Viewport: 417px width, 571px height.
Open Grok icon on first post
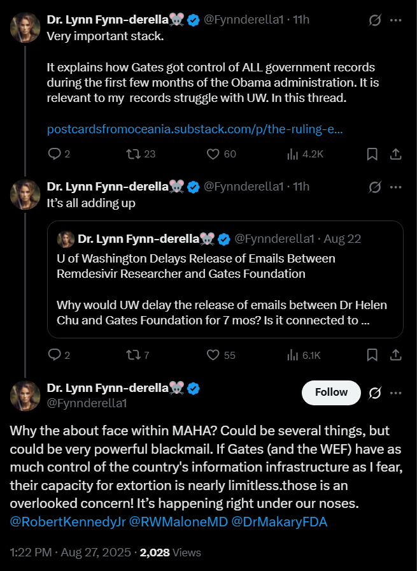(375, 20)
